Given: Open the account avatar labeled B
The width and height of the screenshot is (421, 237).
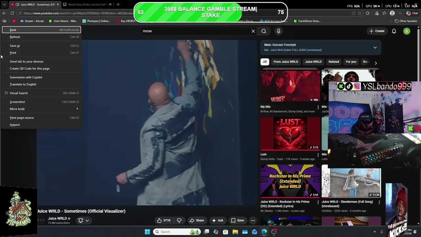Looking at the screenshot, I should (x=407, y=31).
